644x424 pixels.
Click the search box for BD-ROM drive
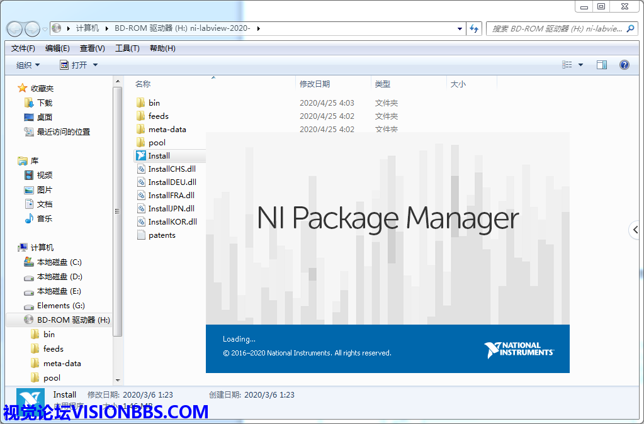557,28
